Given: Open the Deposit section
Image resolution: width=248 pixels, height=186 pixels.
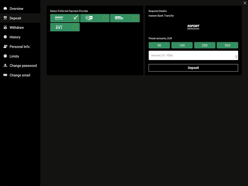Looking at the screenshot, I should 20,18.
